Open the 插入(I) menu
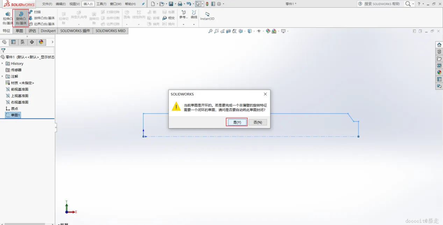The image size is (443, 225). (88, 4)
